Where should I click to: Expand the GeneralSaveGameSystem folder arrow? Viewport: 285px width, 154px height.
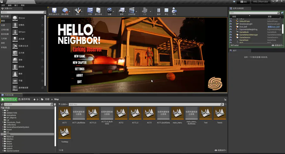(3, 127)
